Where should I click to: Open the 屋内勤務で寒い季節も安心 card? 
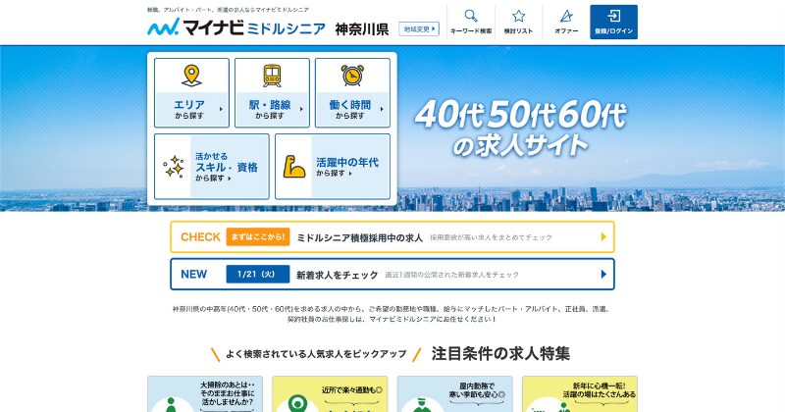click(454, 394)
